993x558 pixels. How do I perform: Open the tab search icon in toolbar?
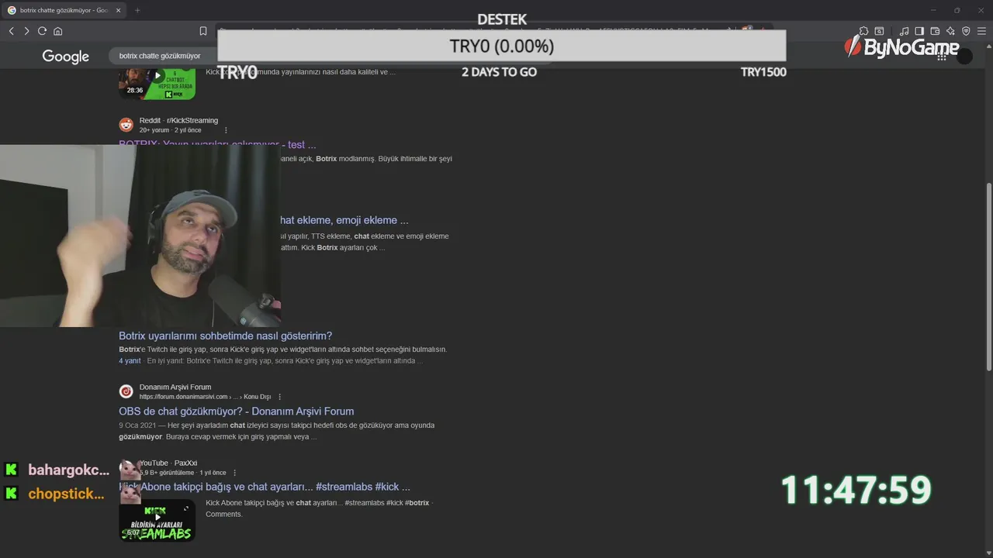tap(879, 31)
